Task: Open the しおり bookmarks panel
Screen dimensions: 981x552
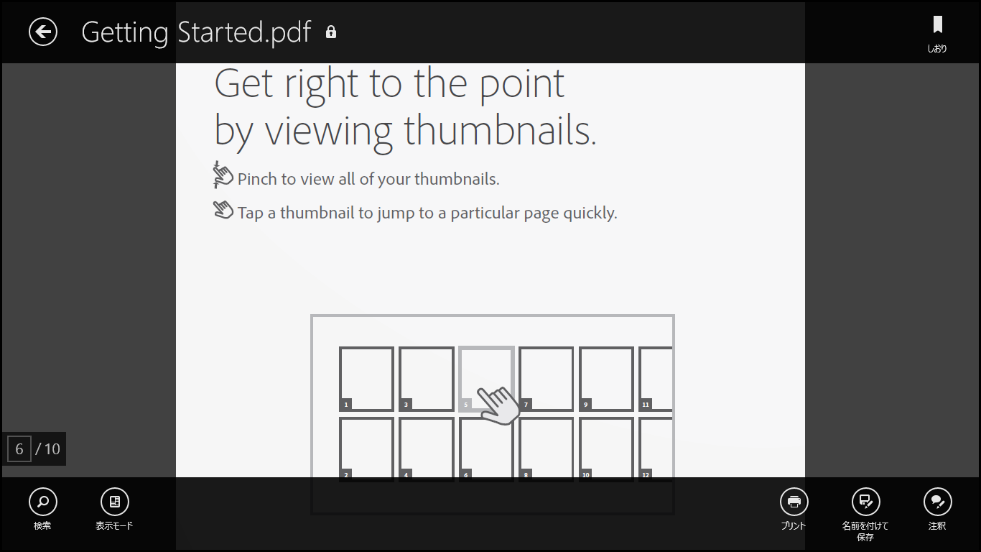Action: click(x=937, y=33)
